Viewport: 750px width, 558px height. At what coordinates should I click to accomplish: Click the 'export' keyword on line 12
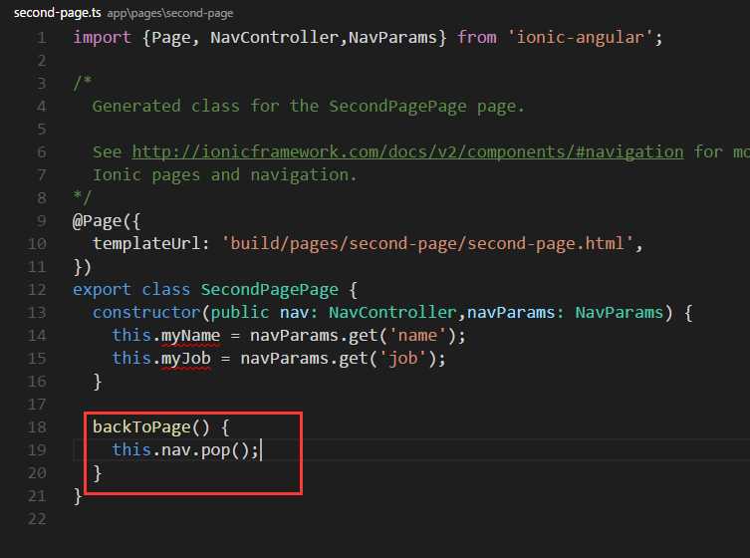tap(102, 290)
